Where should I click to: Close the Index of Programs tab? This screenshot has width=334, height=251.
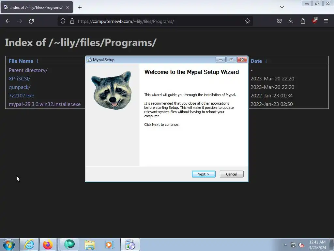[67, 7]
